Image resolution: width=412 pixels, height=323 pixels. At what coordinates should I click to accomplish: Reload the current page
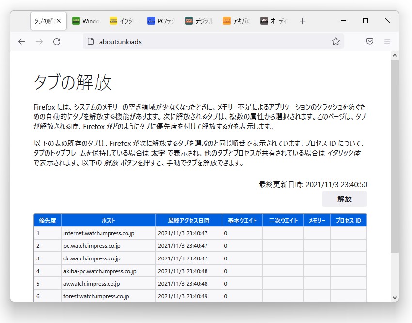click(x=57, y=42)
